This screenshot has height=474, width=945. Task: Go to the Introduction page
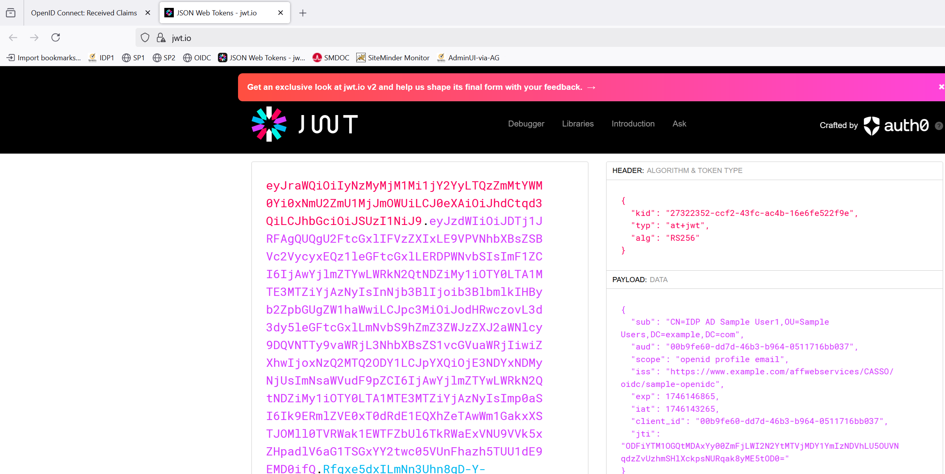tap(633, 124)
